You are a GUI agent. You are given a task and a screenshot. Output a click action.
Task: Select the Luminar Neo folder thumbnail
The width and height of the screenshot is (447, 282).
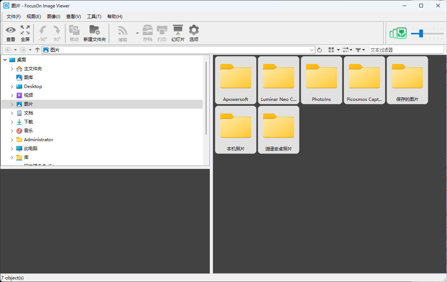(279, 80)
